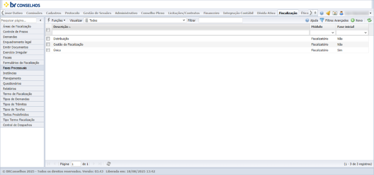Click the page number input field
The image size is (374, 175).
76,164
